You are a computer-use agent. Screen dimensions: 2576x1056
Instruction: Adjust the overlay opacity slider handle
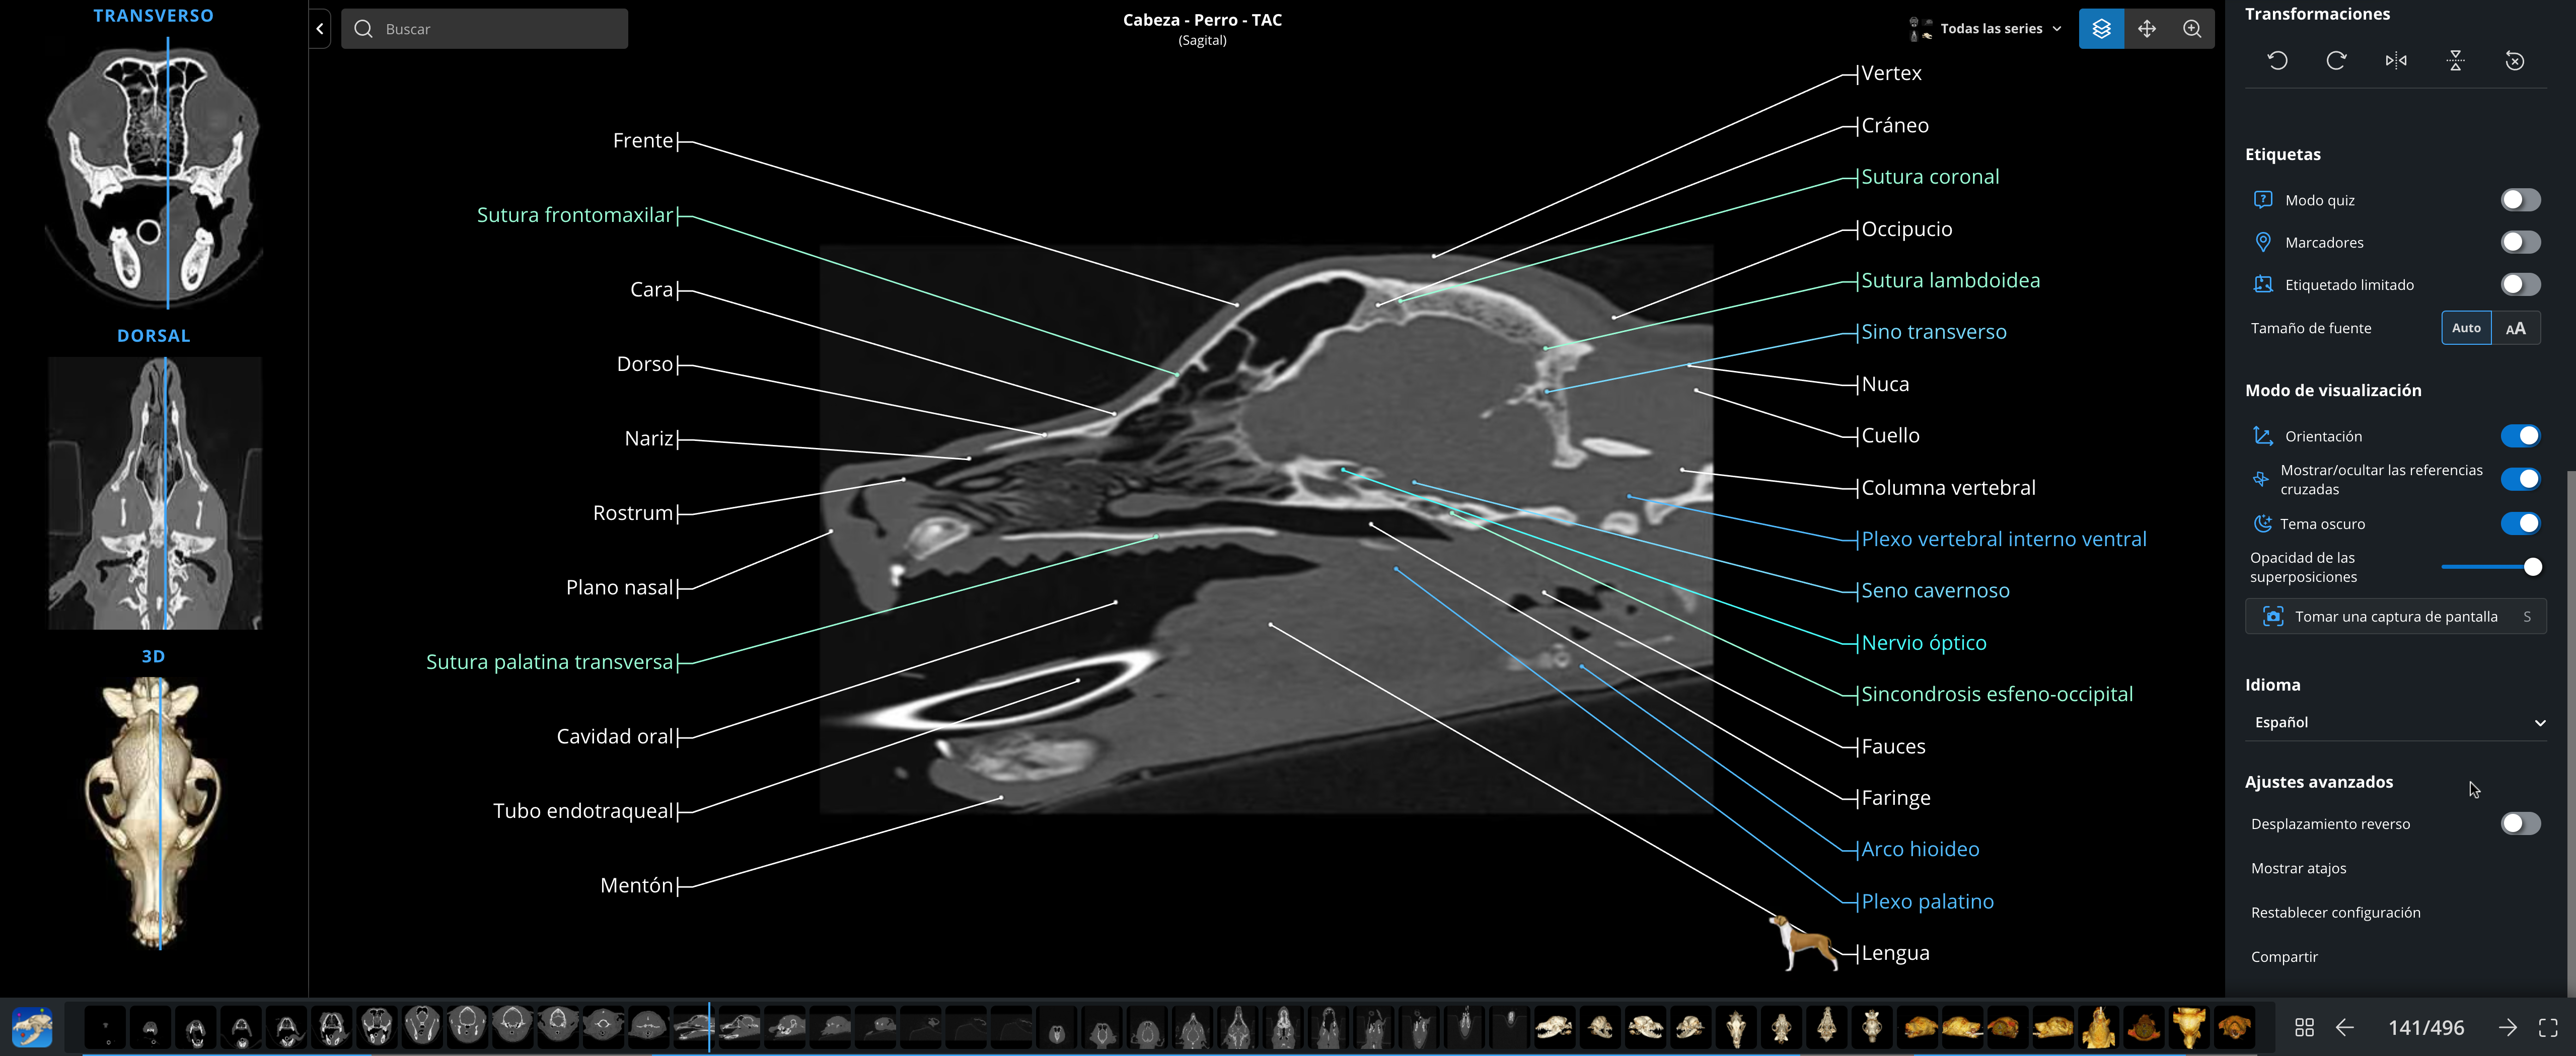(2532, 567)
